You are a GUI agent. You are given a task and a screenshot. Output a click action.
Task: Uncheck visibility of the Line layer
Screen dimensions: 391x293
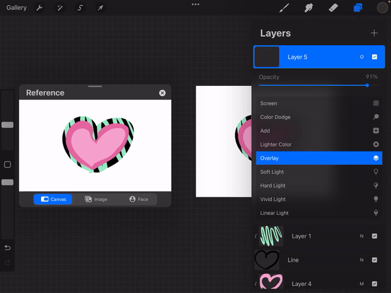375,260
